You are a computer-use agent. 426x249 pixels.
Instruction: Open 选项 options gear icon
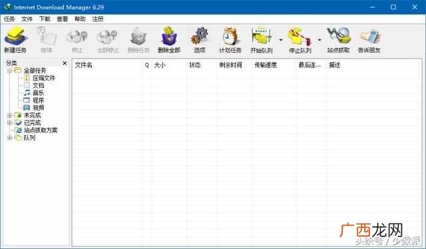200,40
